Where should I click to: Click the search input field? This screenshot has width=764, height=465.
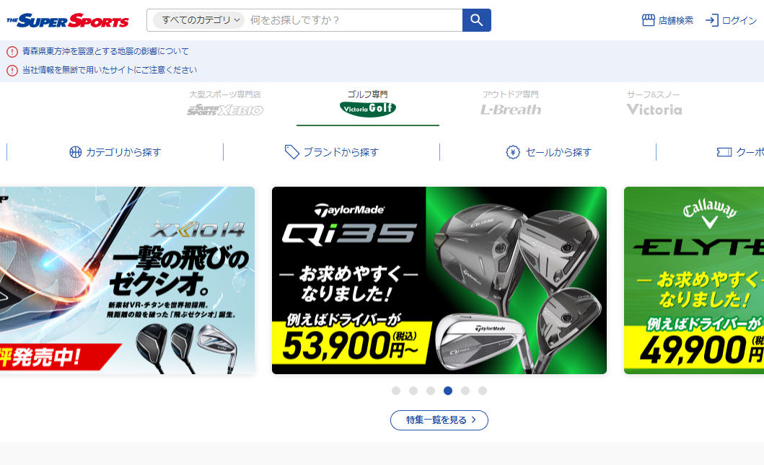point(354,20)
